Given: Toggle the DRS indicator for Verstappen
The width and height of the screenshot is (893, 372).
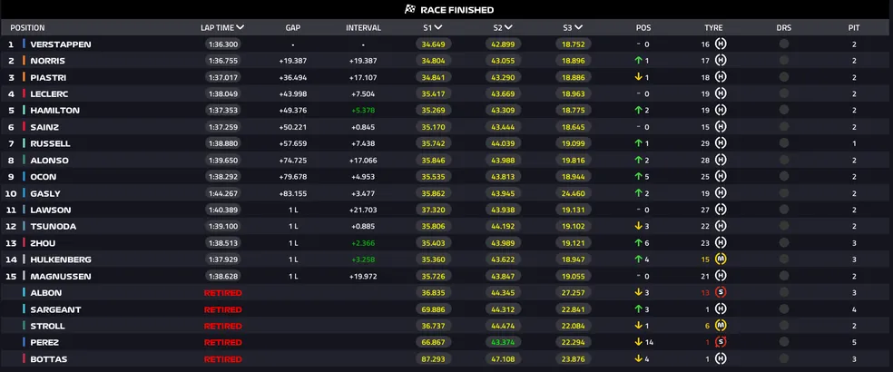Looking at the screenshot, I should 783,44.
